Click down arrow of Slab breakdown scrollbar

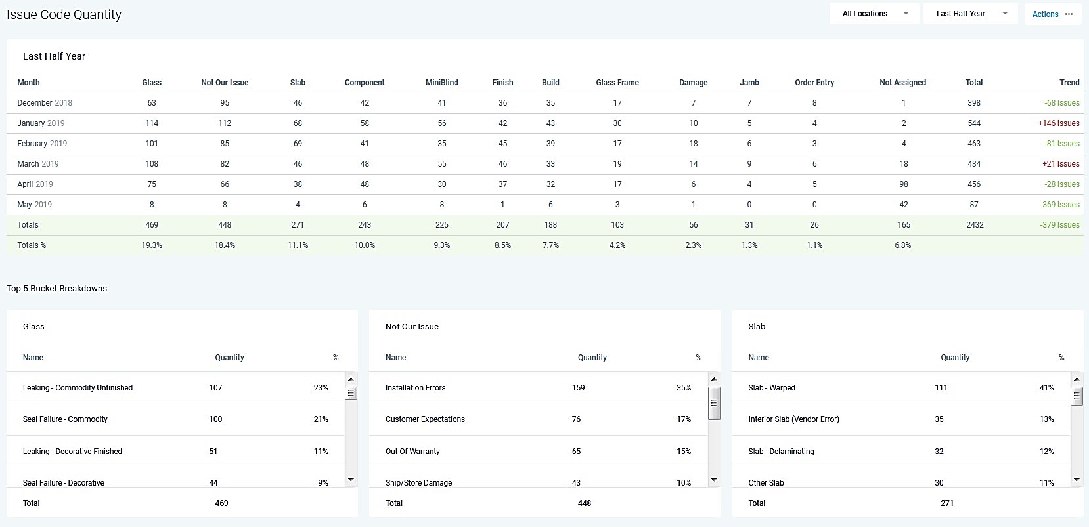pyautogui.click(x=1077, y=480)
